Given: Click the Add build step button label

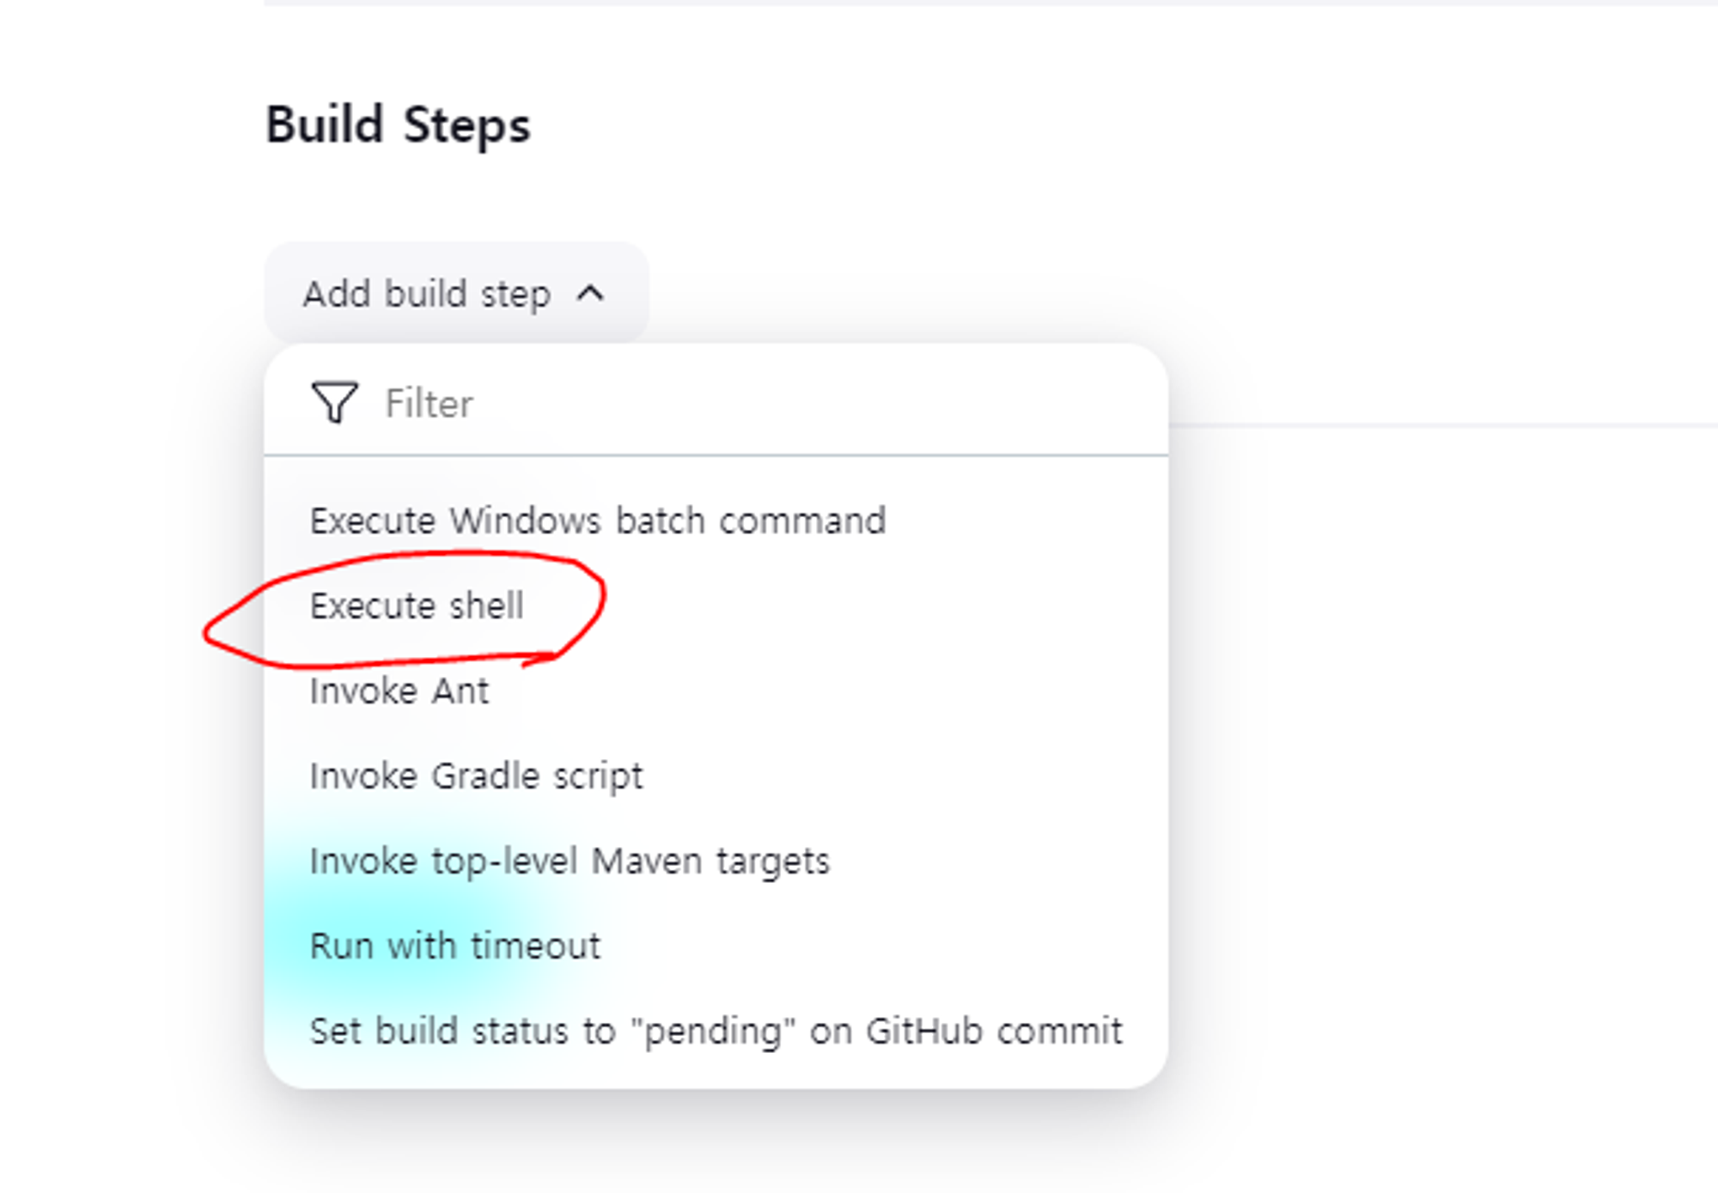Looking at the screenshot, I should click(x=427, y=294).
